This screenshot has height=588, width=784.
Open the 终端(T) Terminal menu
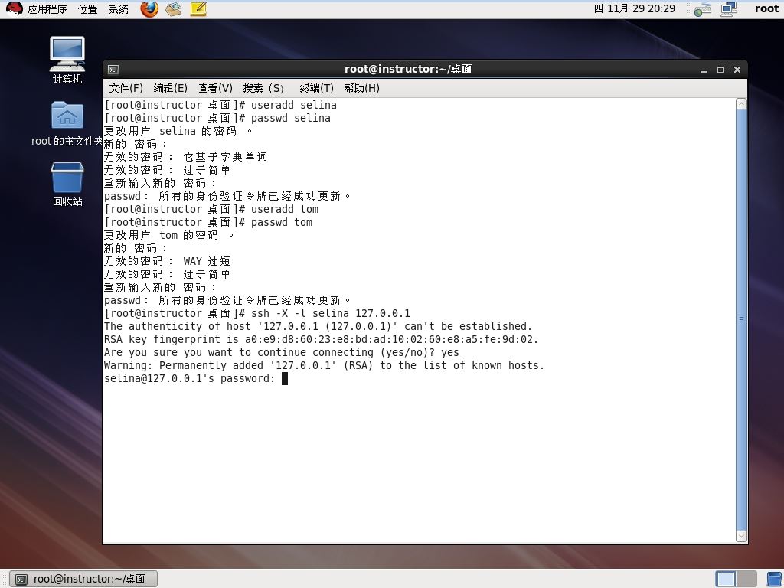(x=316, y=88)
